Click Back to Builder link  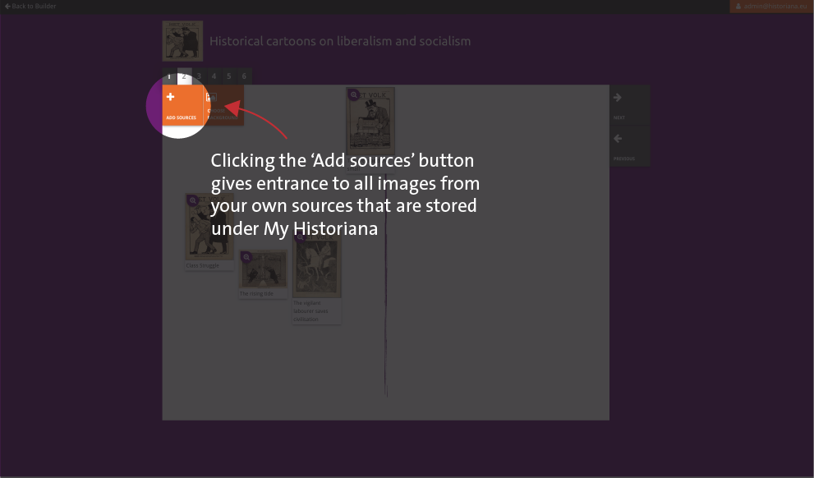pos(30,6)
